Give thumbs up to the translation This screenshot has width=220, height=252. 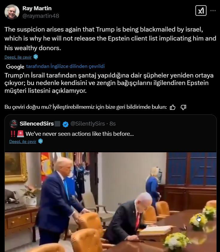pyautogui.click(x=173, y=107)
